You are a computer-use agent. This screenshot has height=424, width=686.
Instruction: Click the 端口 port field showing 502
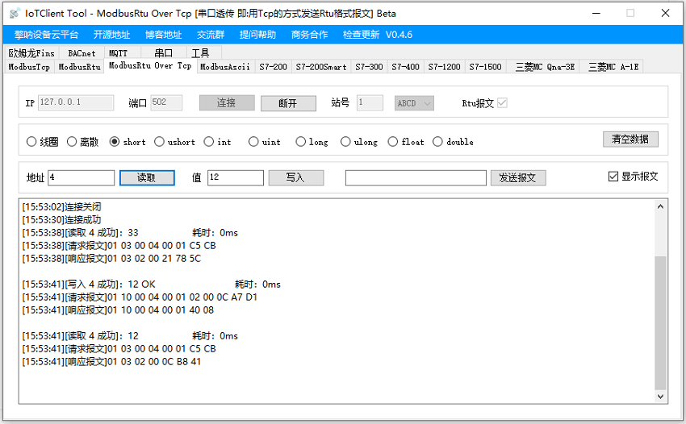tap(166, 102)
